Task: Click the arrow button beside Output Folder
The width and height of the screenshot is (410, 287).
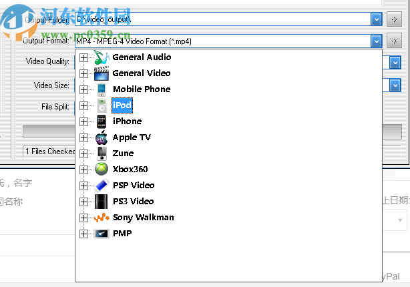Action: (x=395, y=19)
